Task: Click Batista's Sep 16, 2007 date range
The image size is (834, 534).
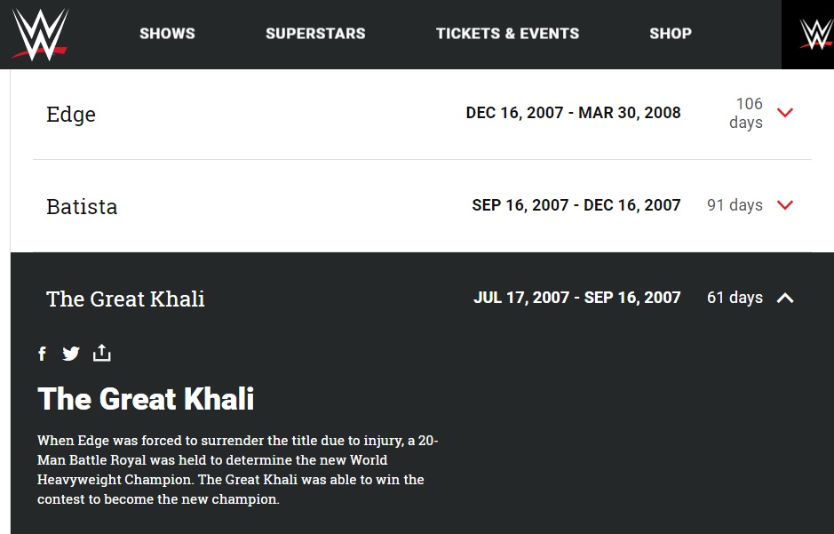Action: point(576,205)
